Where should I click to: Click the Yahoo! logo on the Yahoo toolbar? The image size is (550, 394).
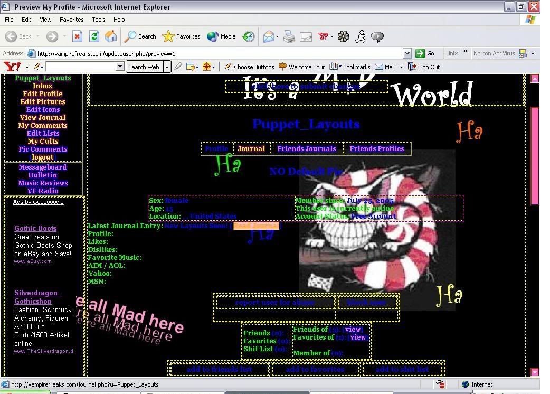click(x=12, y=67)
